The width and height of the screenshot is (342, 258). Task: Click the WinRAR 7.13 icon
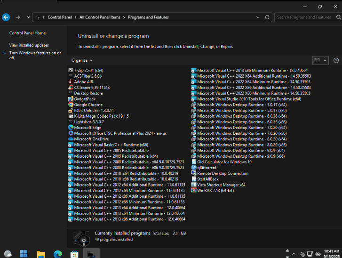(194, 190)
